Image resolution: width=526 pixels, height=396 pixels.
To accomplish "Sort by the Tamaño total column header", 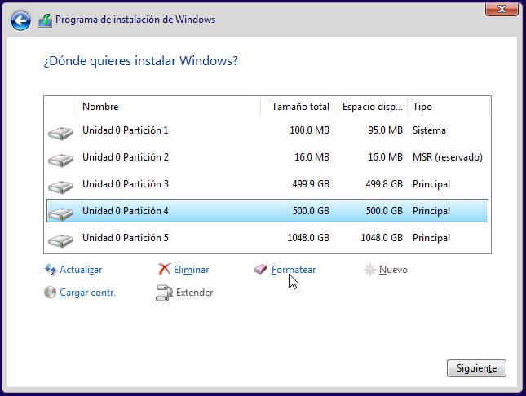I will (297, 107).
